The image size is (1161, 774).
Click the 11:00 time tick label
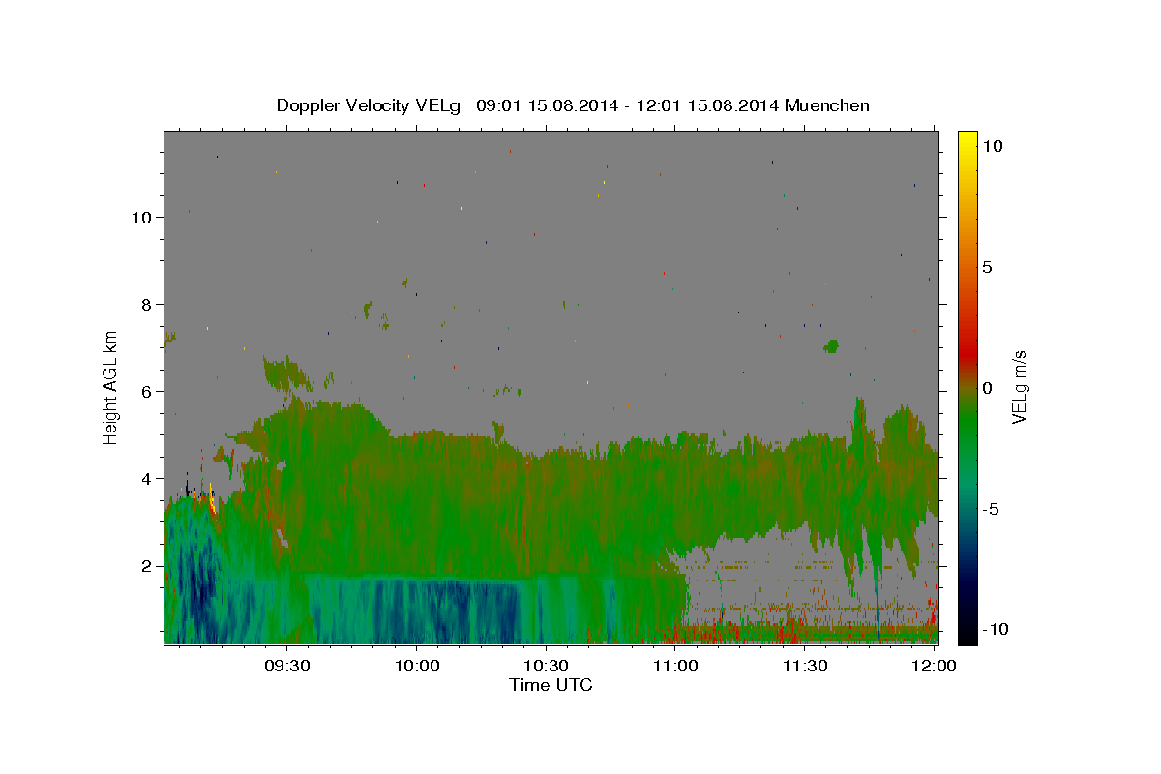click(x=675, y=666)
